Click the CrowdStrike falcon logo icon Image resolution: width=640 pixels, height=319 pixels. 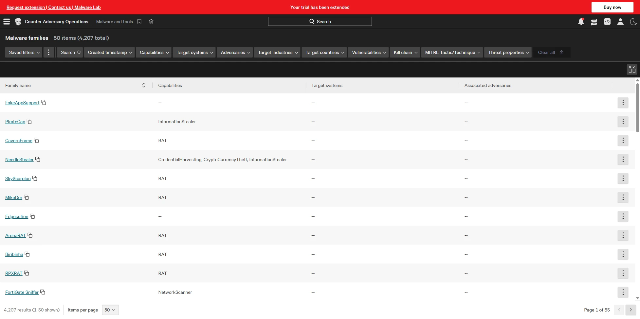point(18,22)
